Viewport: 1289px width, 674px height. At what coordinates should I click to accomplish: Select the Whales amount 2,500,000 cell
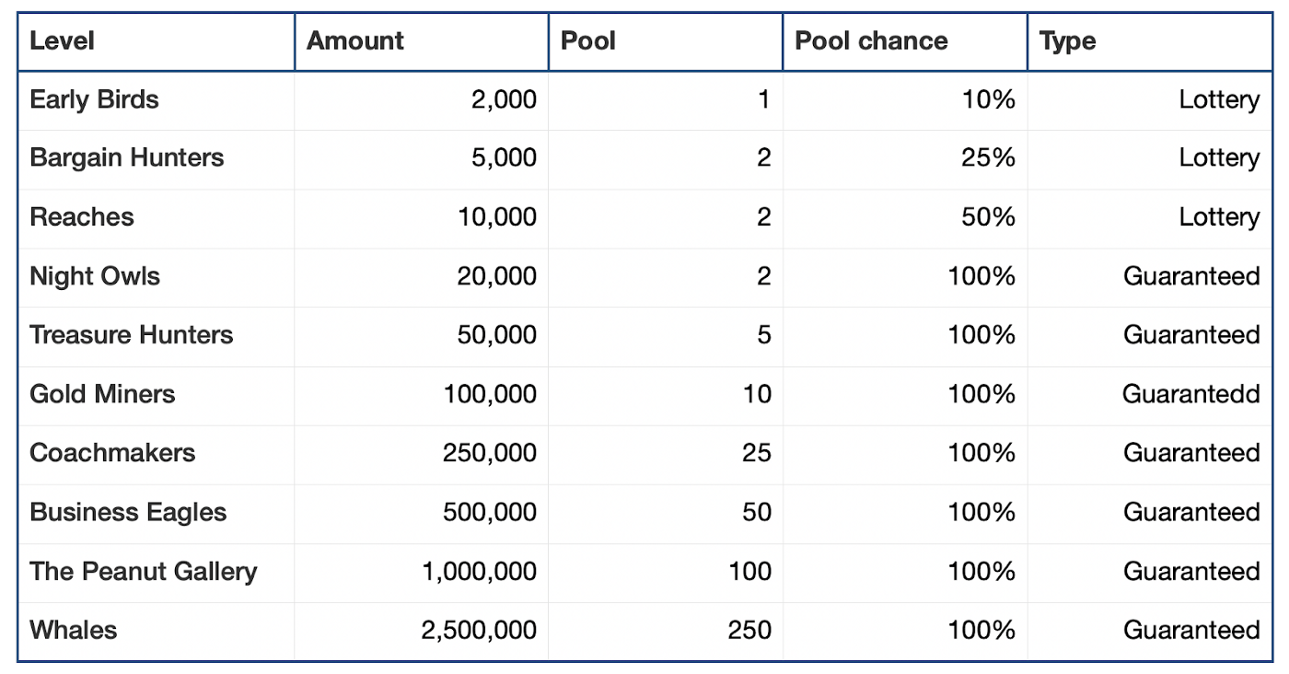tap(422, 631)
